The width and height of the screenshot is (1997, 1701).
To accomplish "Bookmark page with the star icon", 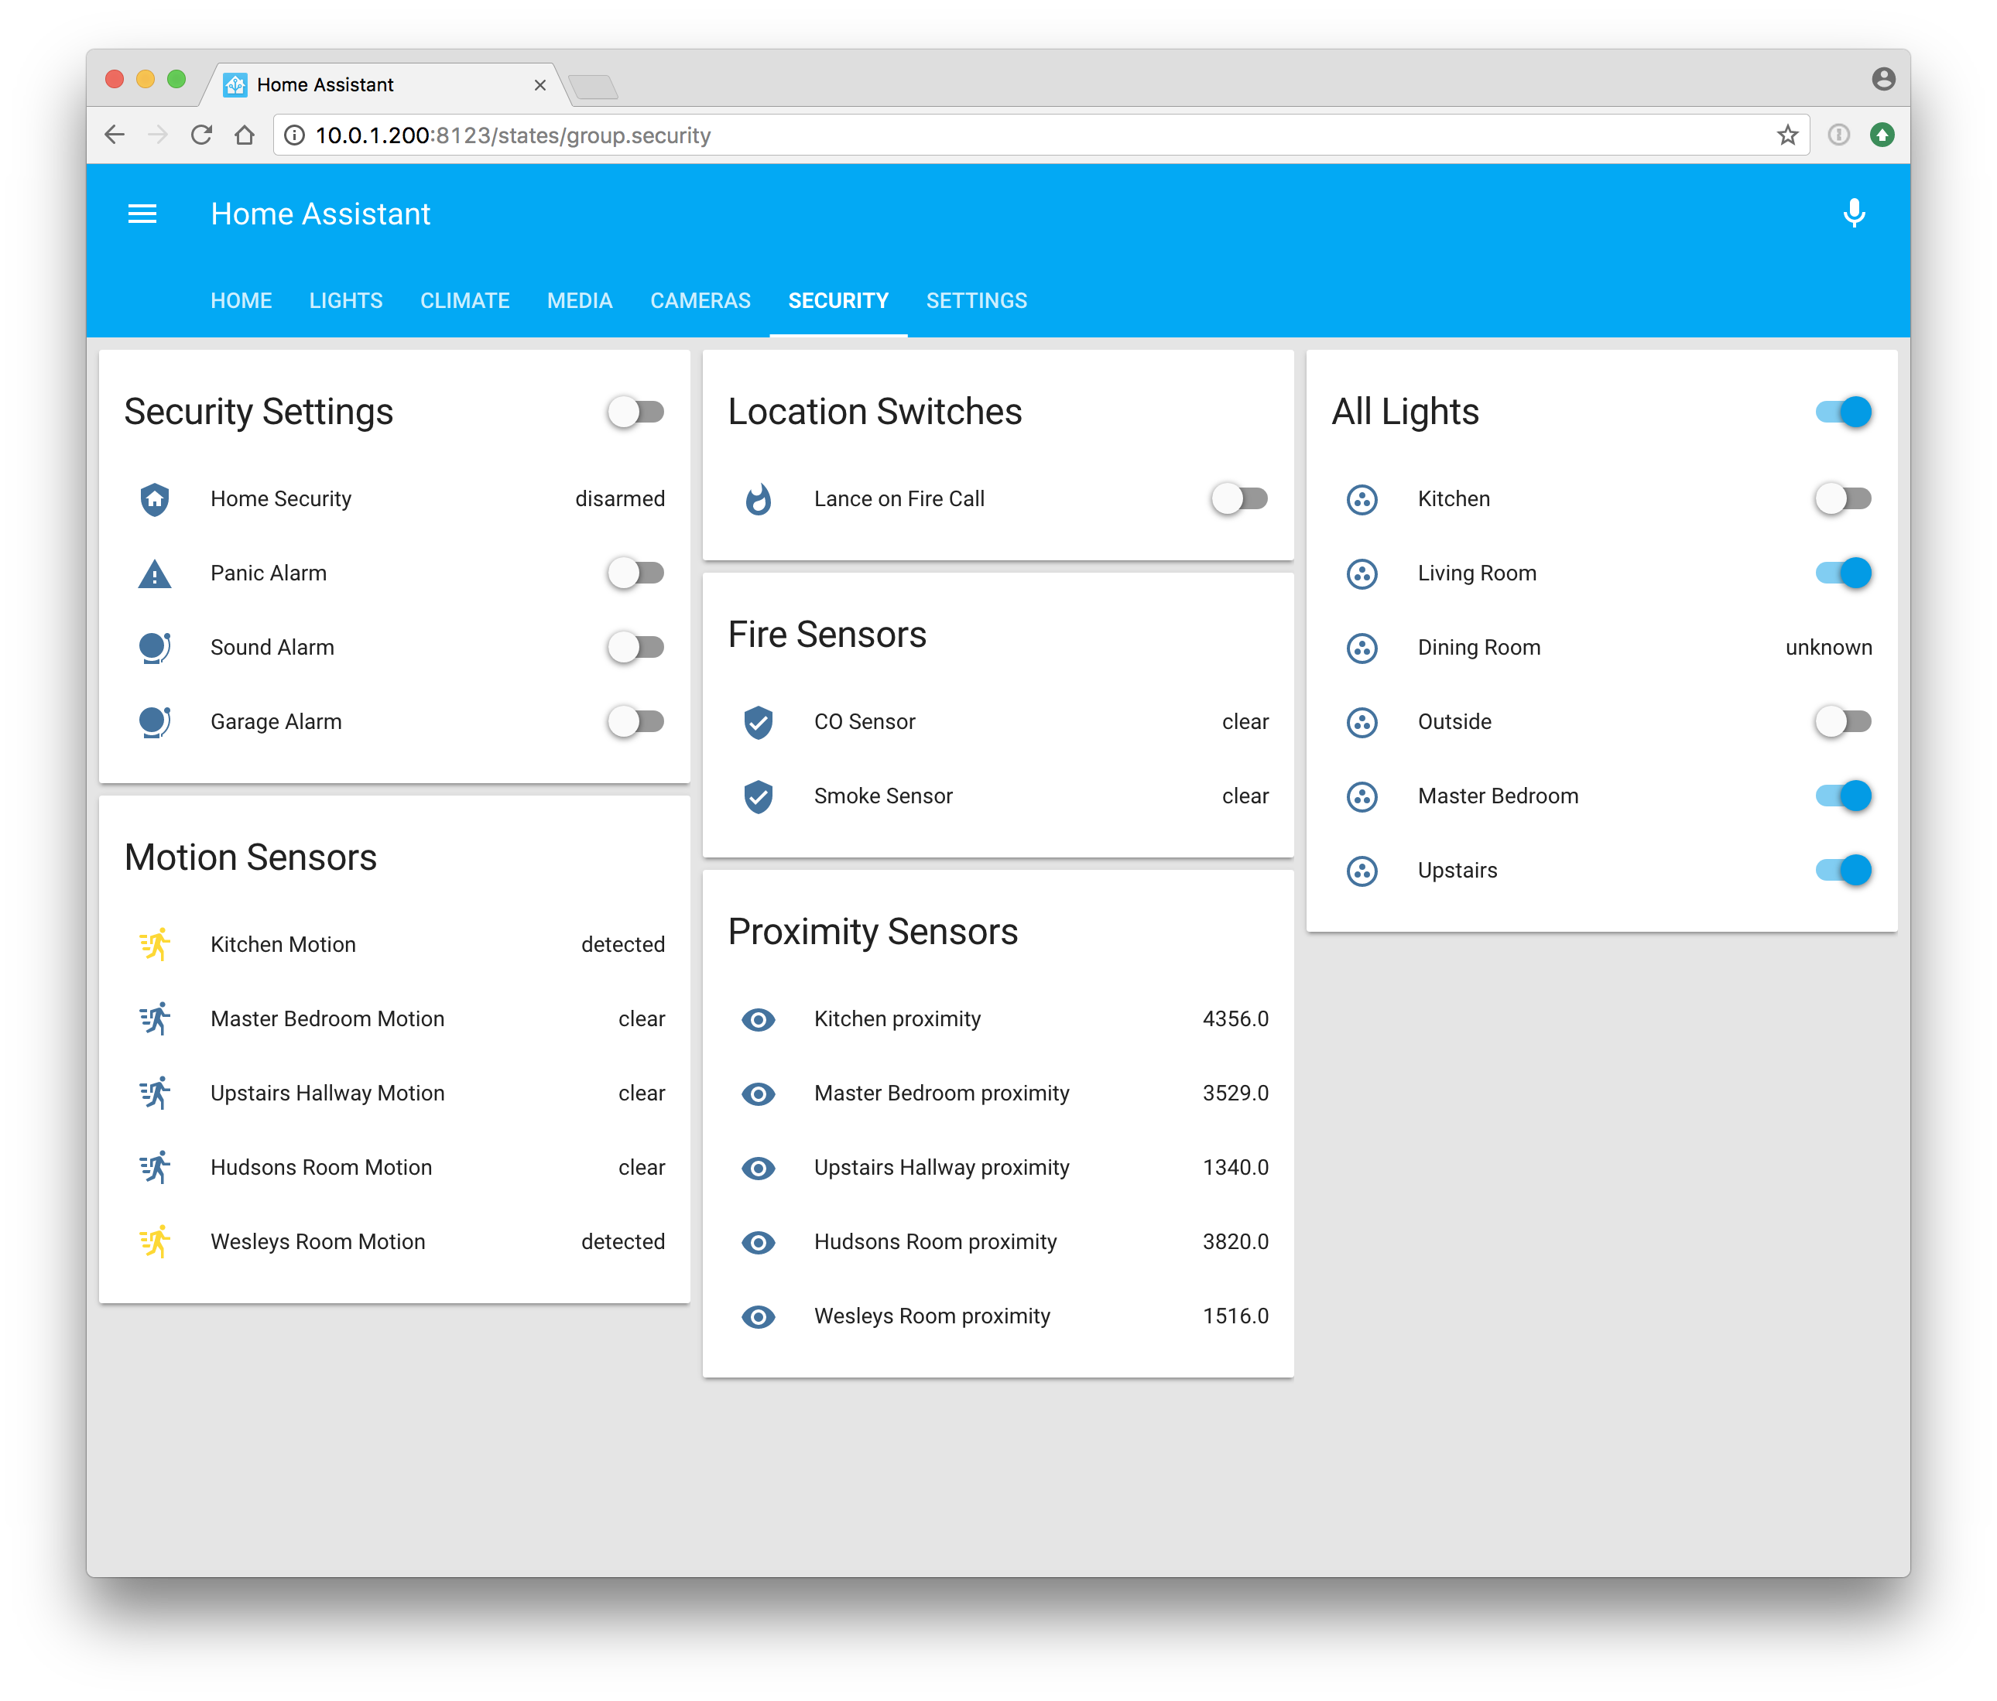I will click(1788, 136).
